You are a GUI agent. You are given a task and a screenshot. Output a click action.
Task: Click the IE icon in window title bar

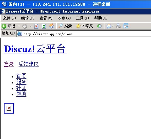point(3,11)
